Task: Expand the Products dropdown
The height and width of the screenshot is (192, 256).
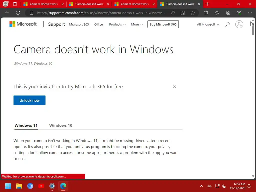Action: click(117, 24)
